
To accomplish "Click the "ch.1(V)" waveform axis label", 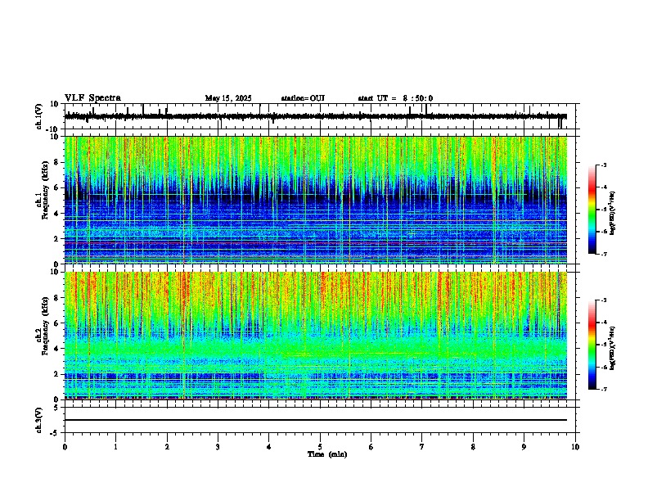I will (39, 116).
